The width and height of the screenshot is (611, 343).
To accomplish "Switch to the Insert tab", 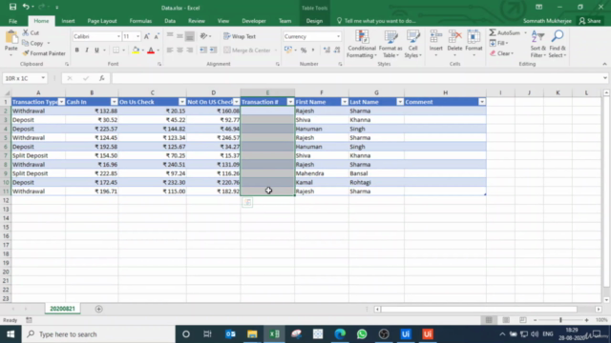I will coord(68,21).
